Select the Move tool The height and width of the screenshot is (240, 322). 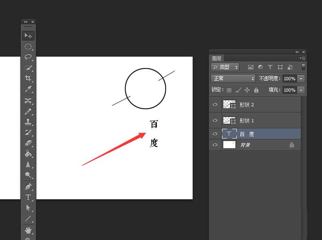pyautogui.click(x=28, y=36)
